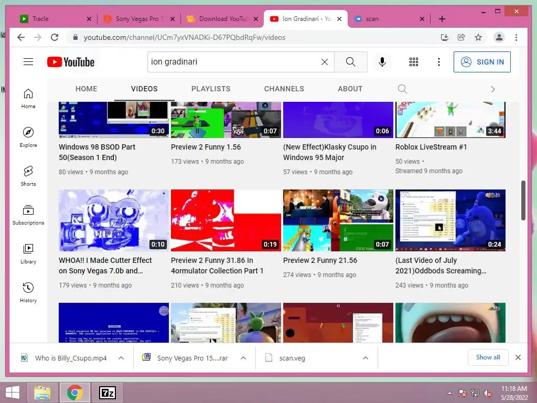Viewport: 537px width, 403px height.
Task: Open Roblox LiveStream #1 video title
Action: [431, 147]
